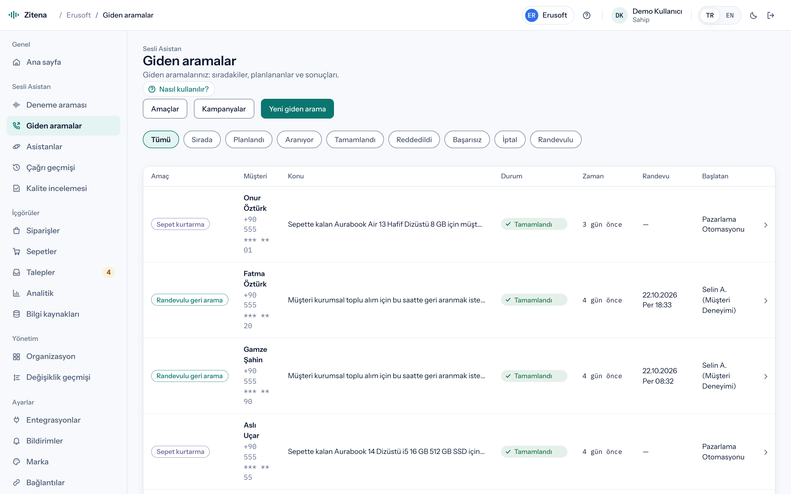The image size is (791, 494).
Task: Open the Nasıl kullanılır? help link
Action: point(179,89)
